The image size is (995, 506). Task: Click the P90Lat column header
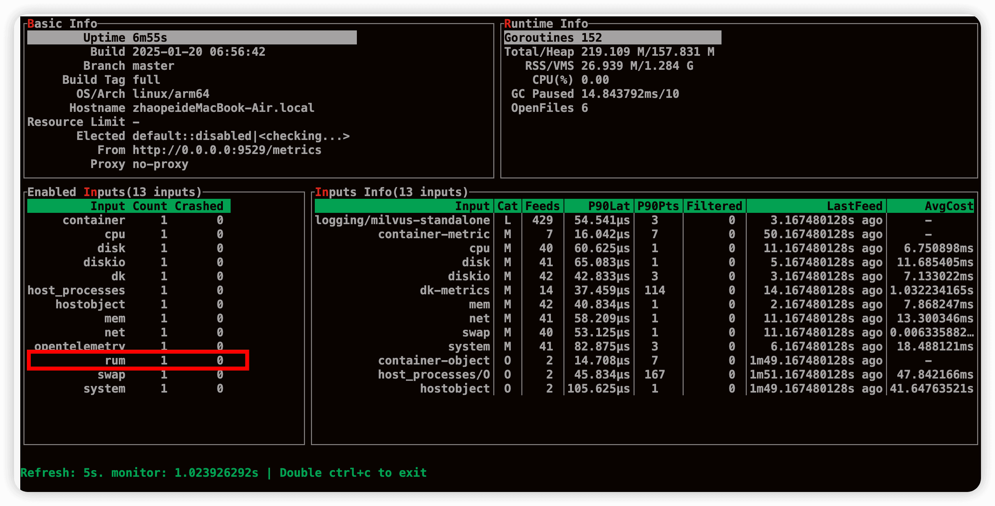coord(609,206)
